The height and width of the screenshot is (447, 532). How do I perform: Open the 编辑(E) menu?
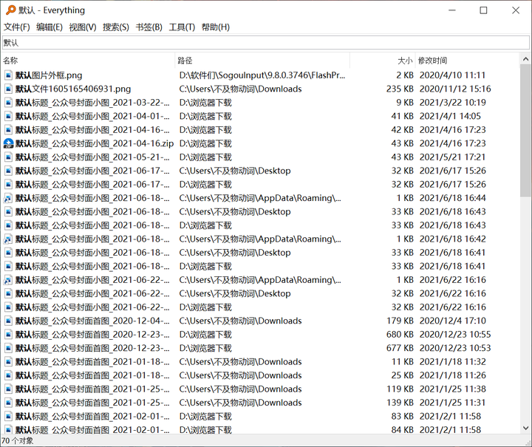[x=50, y=27]
